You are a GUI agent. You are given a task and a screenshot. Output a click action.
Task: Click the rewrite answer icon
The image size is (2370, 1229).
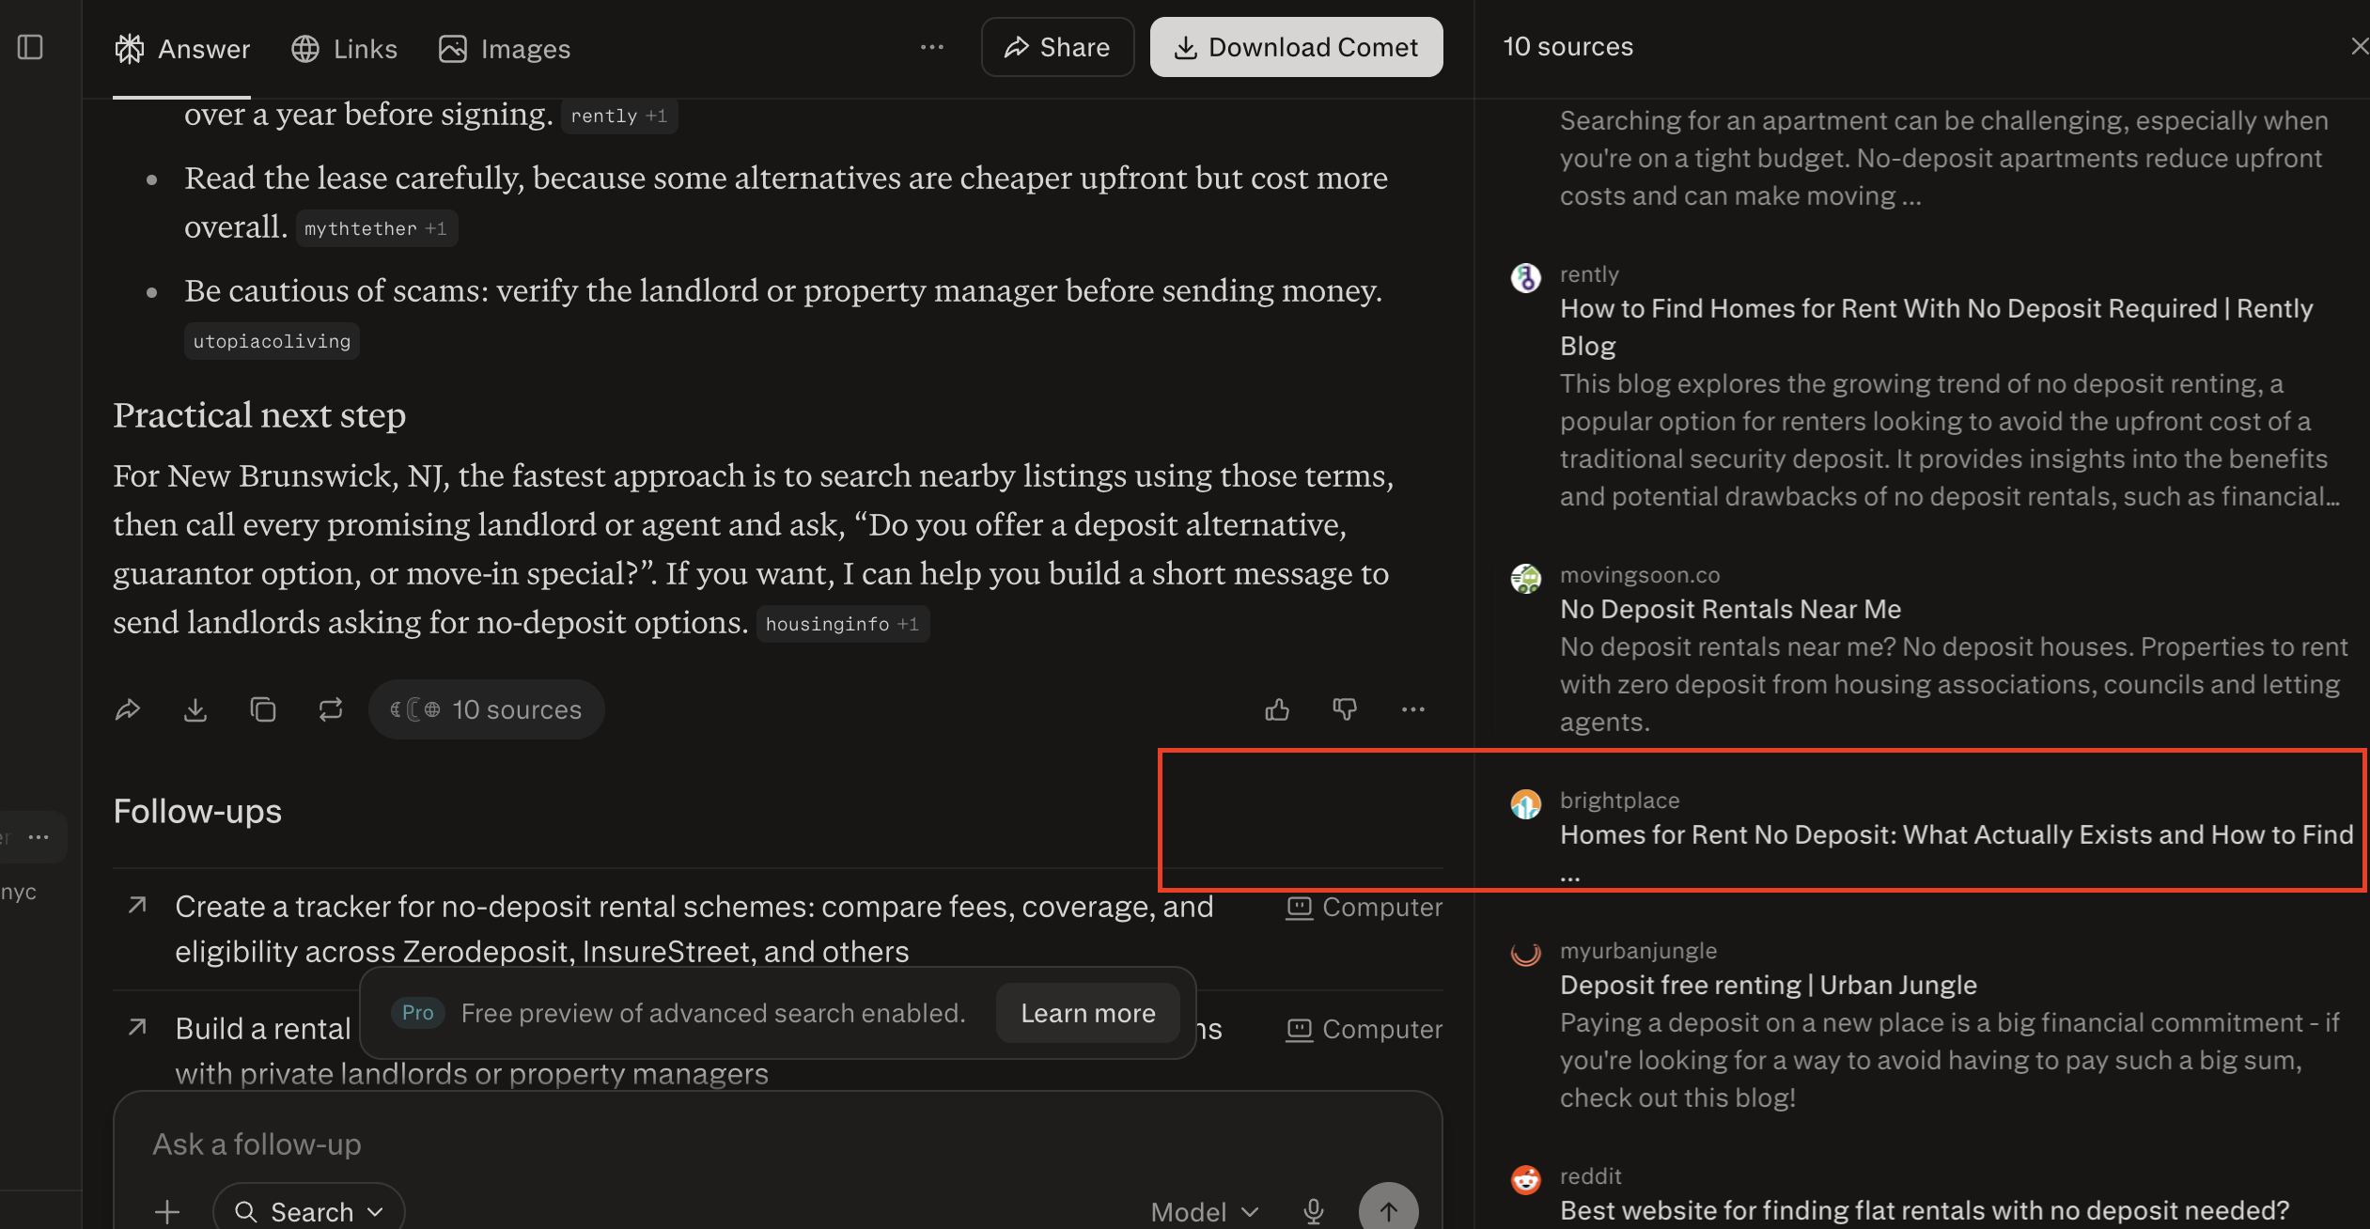(x=331, y=709)
